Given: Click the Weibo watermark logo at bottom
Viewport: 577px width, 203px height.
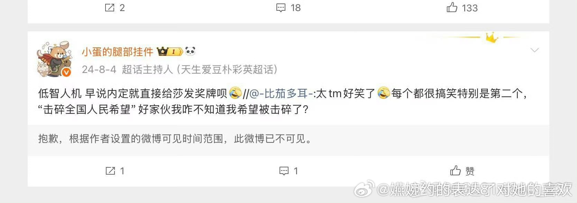Looking at the screenshot, I should tap(364, 189).
